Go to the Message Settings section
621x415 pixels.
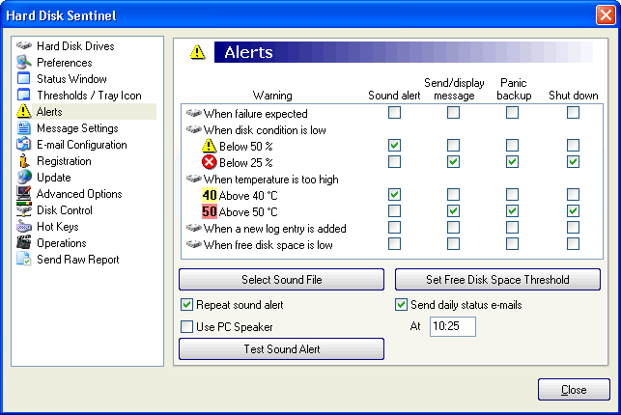77,128
